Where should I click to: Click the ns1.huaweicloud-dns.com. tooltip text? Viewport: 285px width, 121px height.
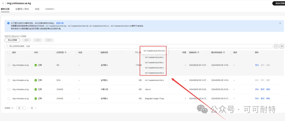click(154, 51)
